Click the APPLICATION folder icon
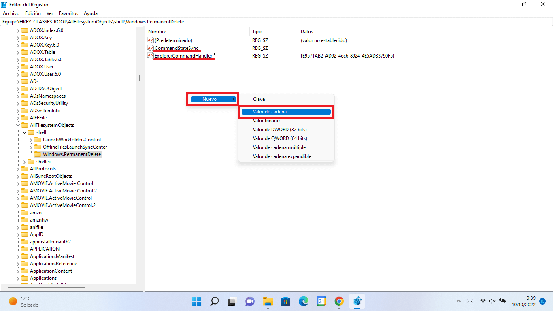Viewport: 553px width, 311px height. click(x=25, y=249)
